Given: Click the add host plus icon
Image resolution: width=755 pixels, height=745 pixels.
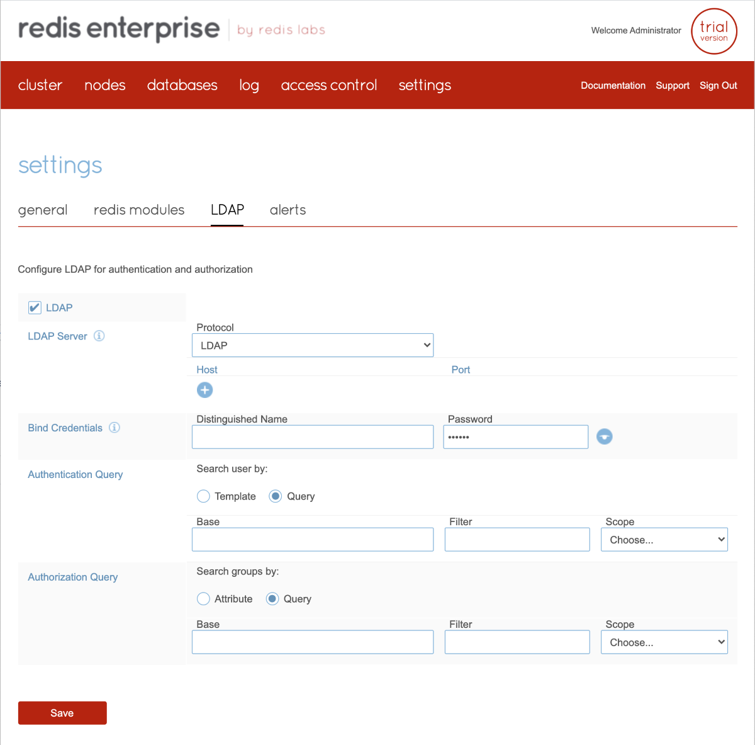Looking at the screenshot, I should 204,390.
